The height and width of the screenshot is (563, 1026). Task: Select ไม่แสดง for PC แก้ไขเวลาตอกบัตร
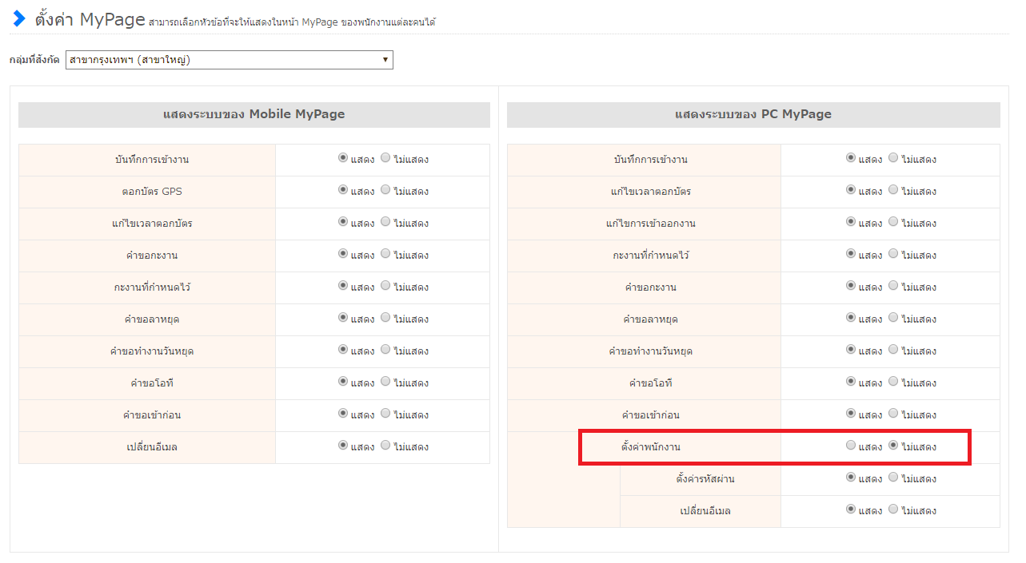point(893,190)
